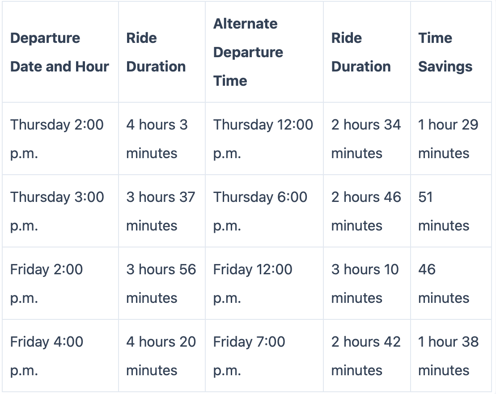Click the "1 hour 29 minutes" savings cell
496x394 pixels.
click(x=451, y=138)
